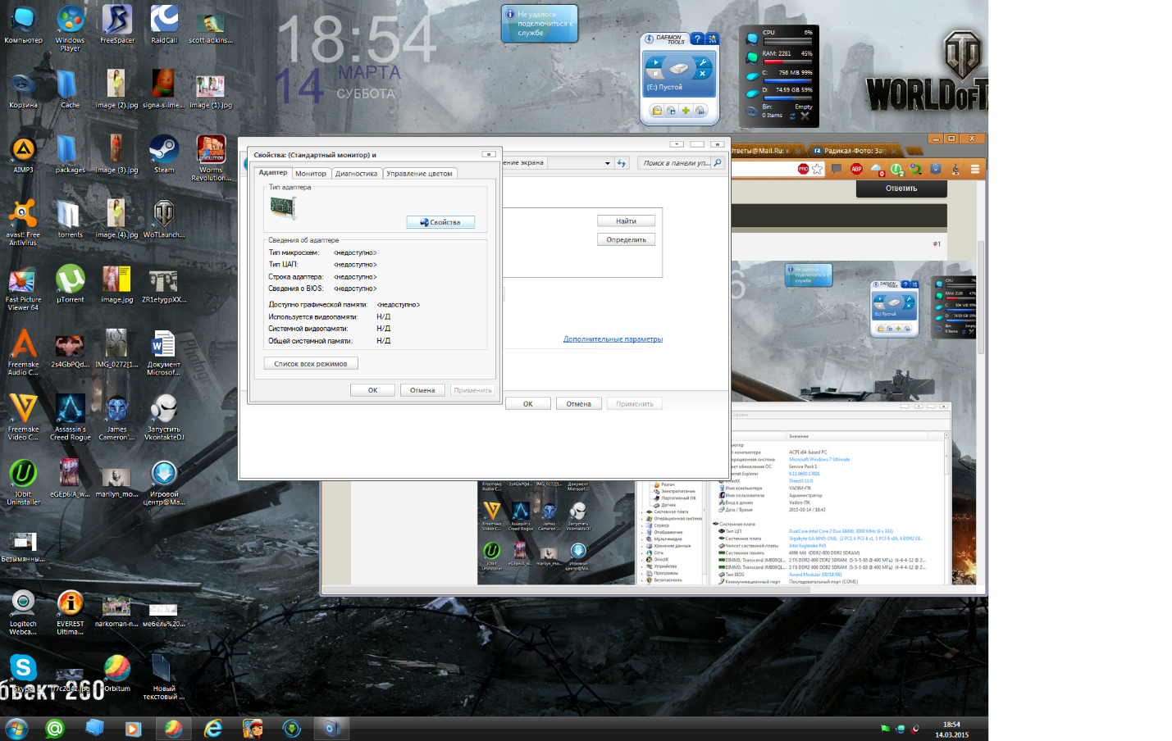Click the refresh arrows in the system monitor gadget

tap(792, 116)
